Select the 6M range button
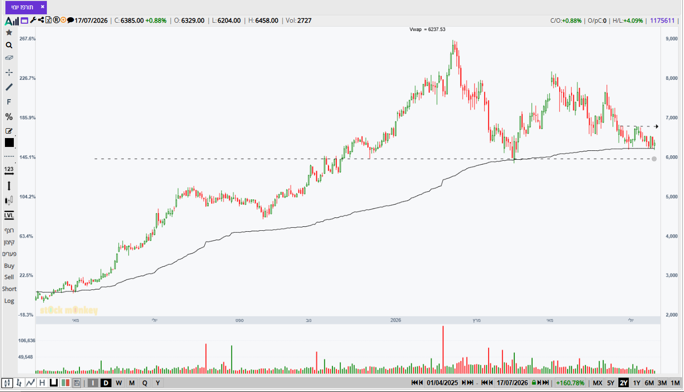Viewport: 684px width, 392px height. click(x=649, y=383)
